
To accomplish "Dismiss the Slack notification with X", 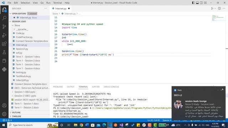I will pyautogui.click(x=222, y=90).
